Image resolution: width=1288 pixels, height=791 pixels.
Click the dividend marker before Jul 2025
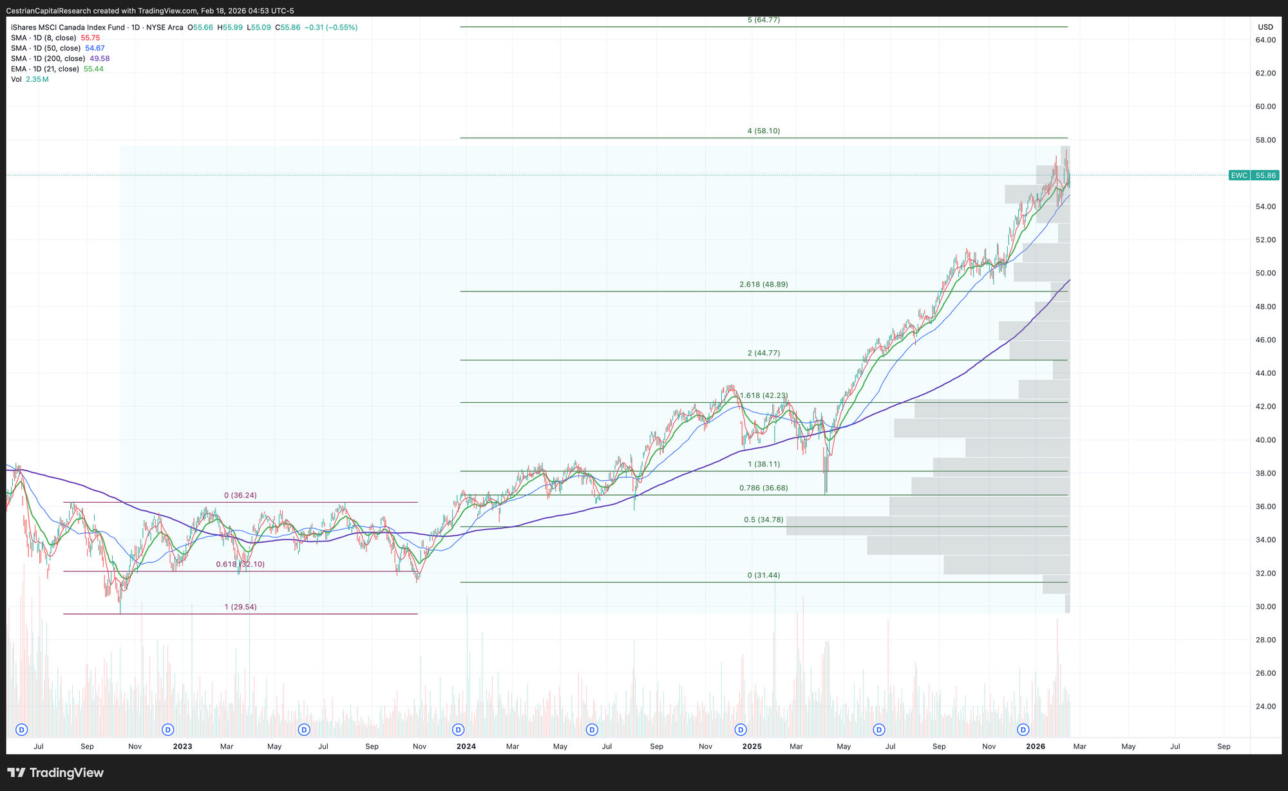878,729
